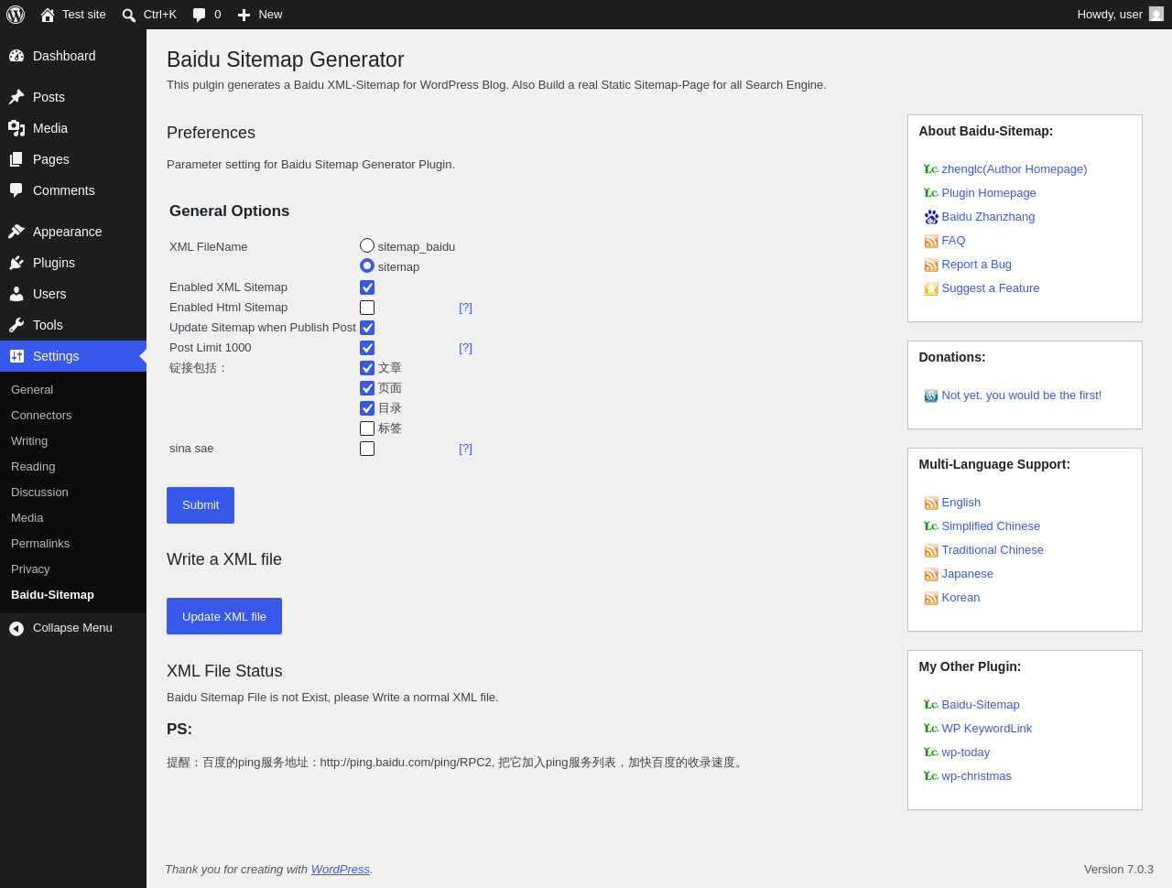Viewport: 1172px width, 888px height.
Task: Click the RSS icon beside English
Action: tap(931, 503)
